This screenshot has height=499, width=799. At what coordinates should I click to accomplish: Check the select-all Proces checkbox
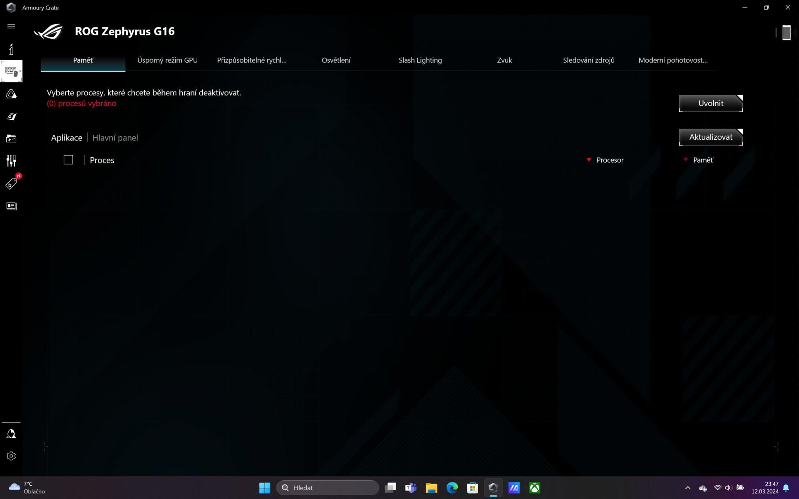click(68, 160)
